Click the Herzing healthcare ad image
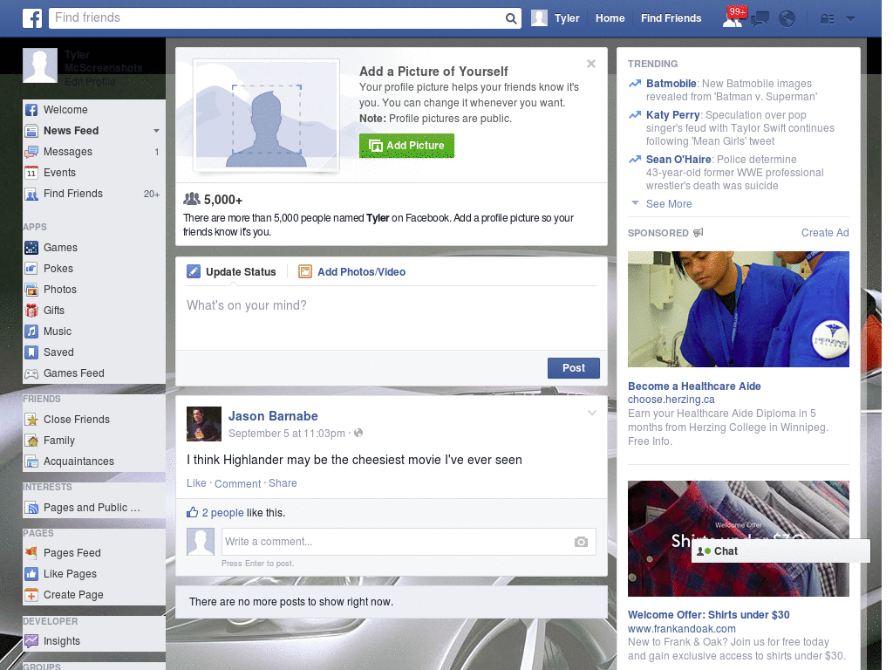The image size is (893, 670). click(738, 310)
